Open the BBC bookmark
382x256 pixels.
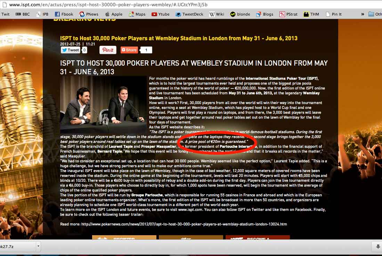pos(22,14)
